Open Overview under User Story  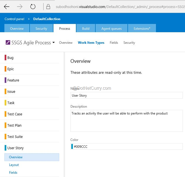(32, 157)
